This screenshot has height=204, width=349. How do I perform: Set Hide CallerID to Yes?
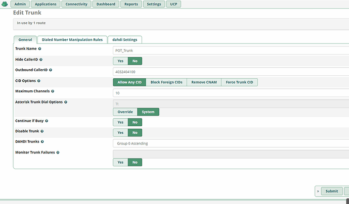click(x=120, y=61)
